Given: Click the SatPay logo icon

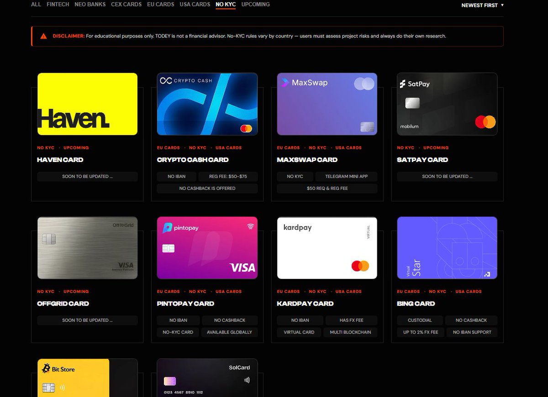Looking at the screenshot, I should click(x=403, y=84).
